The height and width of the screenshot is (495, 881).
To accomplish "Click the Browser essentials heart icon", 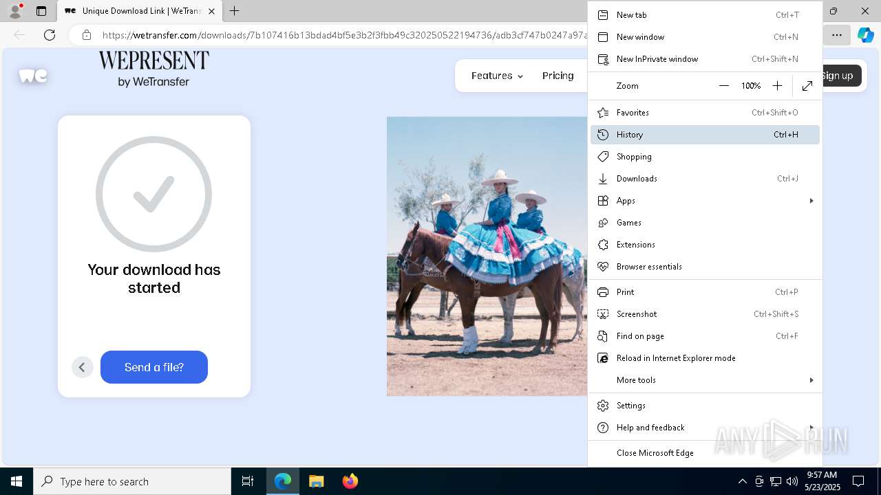I will point(603,267).
